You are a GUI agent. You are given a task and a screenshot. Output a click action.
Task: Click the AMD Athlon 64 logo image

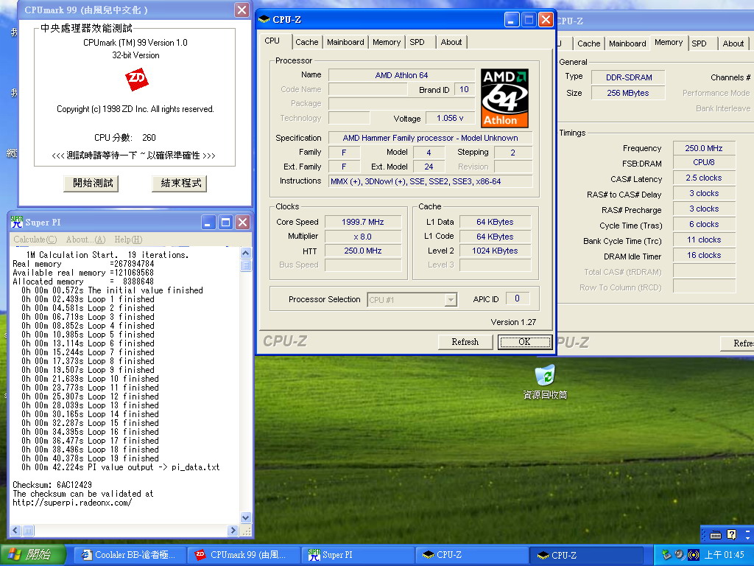point(505,98)
